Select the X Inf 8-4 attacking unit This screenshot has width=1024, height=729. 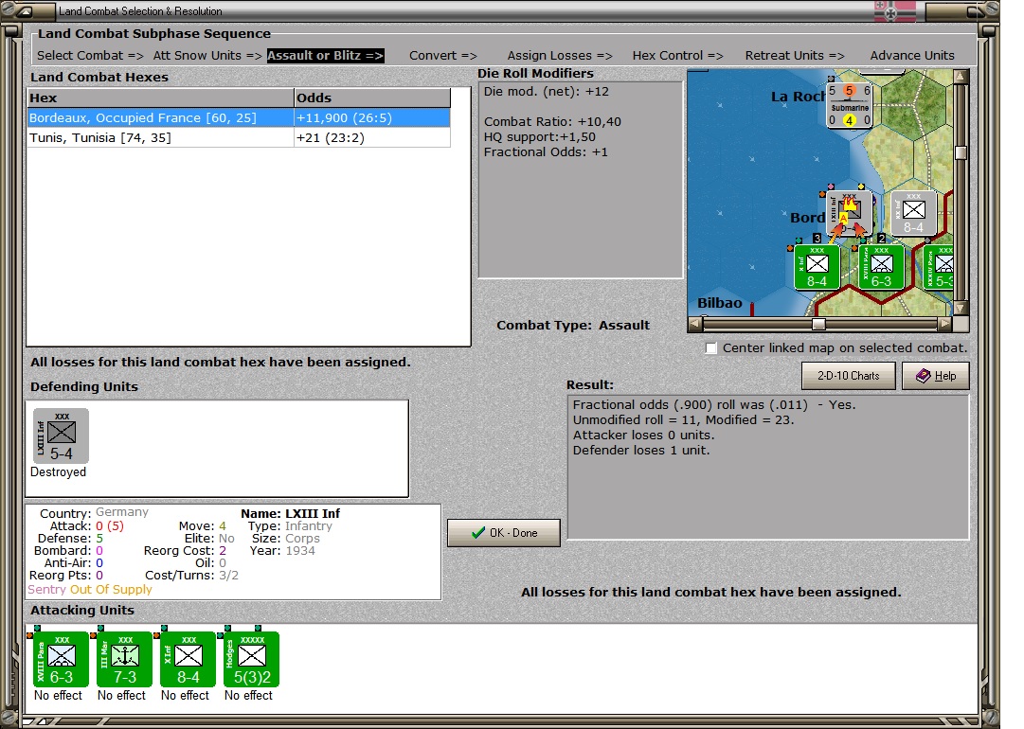(189, 659)
